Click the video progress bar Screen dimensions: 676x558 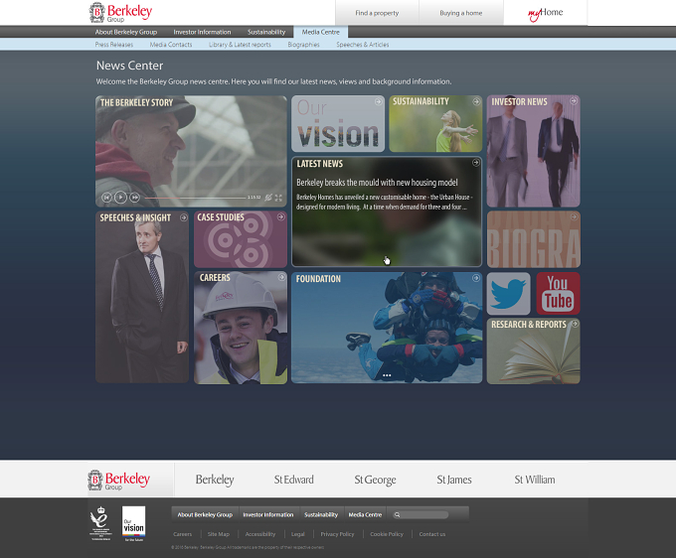(195, 198)
